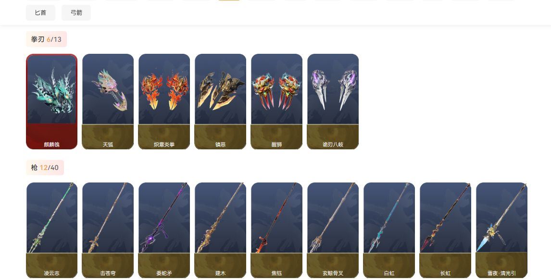Click the 玄鲸骨叉 bone fork spear
Viewport: 551px width, 279px height.
(333, 230)
